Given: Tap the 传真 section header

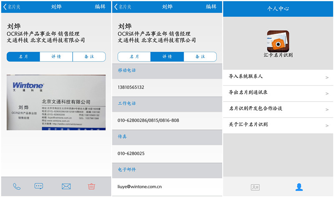Looking at the screenshot, I should (x=167, y=137).
